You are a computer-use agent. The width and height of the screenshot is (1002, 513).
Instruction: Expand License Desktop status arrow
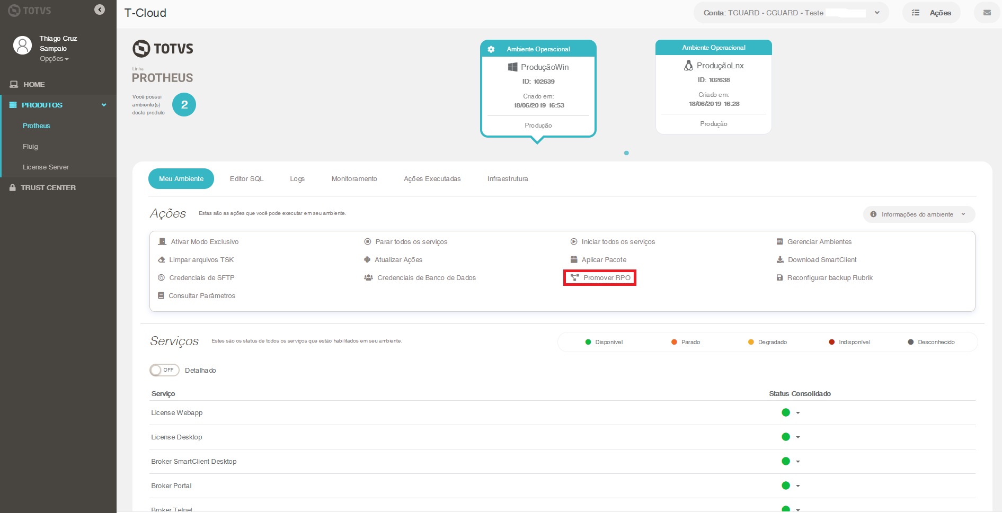pyautogui.click(x=798, y=437)
